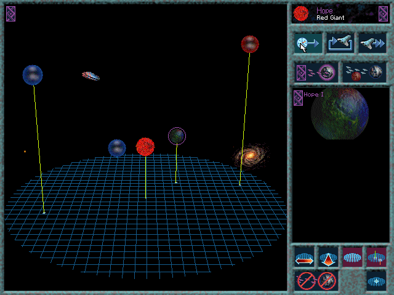The image size is (394, 295).
Task: Click the clock end-turn button
Action: point(308,44)
